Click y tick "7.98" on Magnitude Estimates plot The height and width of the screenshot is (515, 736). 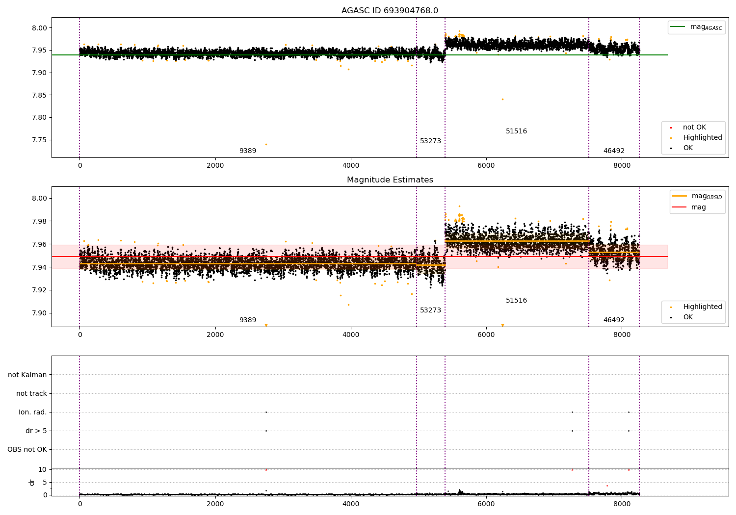39,222
